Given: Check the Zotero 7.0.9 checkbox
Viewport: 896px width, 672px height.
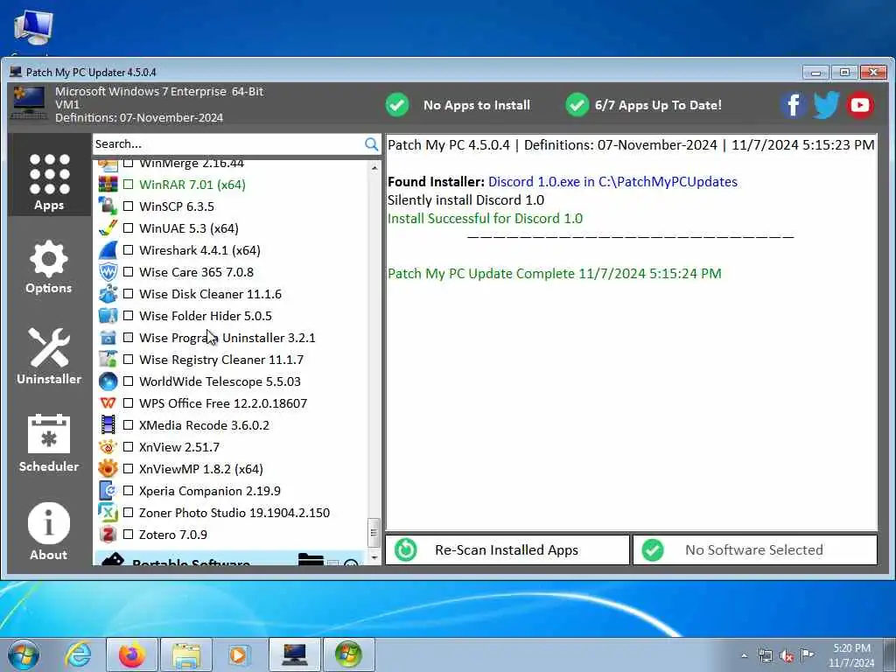Looking at the screenshot, I should 128,535.
